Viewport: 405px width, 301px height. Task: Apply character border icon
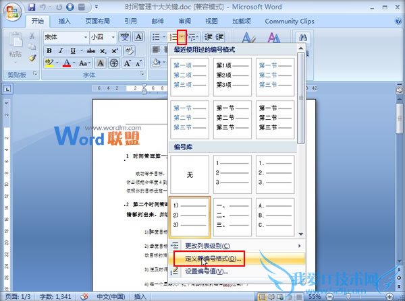[x=138, y=37]
